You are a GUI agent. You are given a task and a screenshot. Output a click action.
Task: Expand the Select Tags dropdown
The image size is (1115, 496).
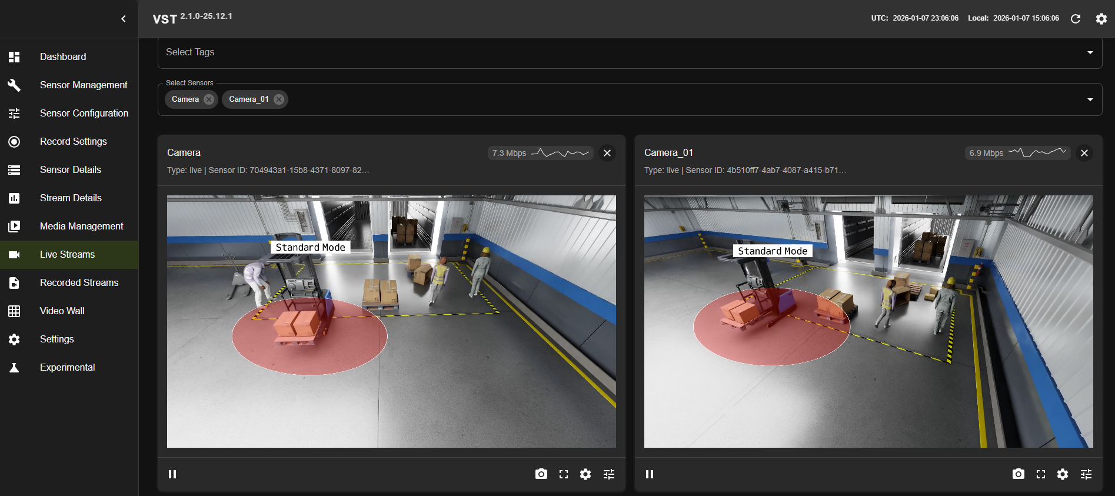tap(1090, 52)
